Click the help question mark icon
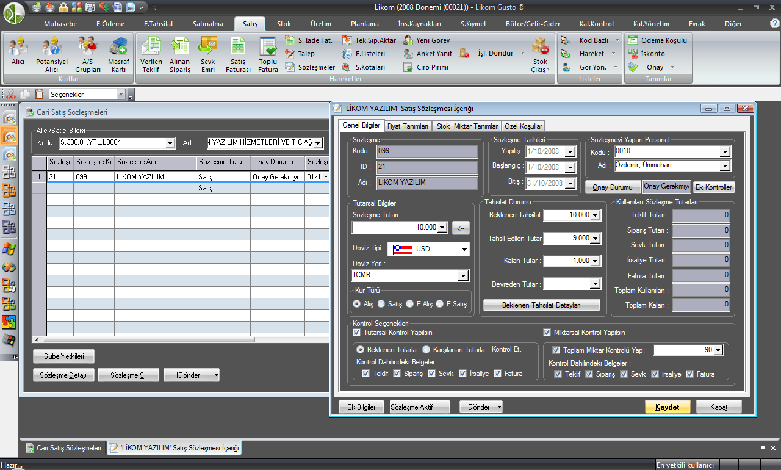Image resolution: width=781 pixels, height=470 pixels. 774,23
